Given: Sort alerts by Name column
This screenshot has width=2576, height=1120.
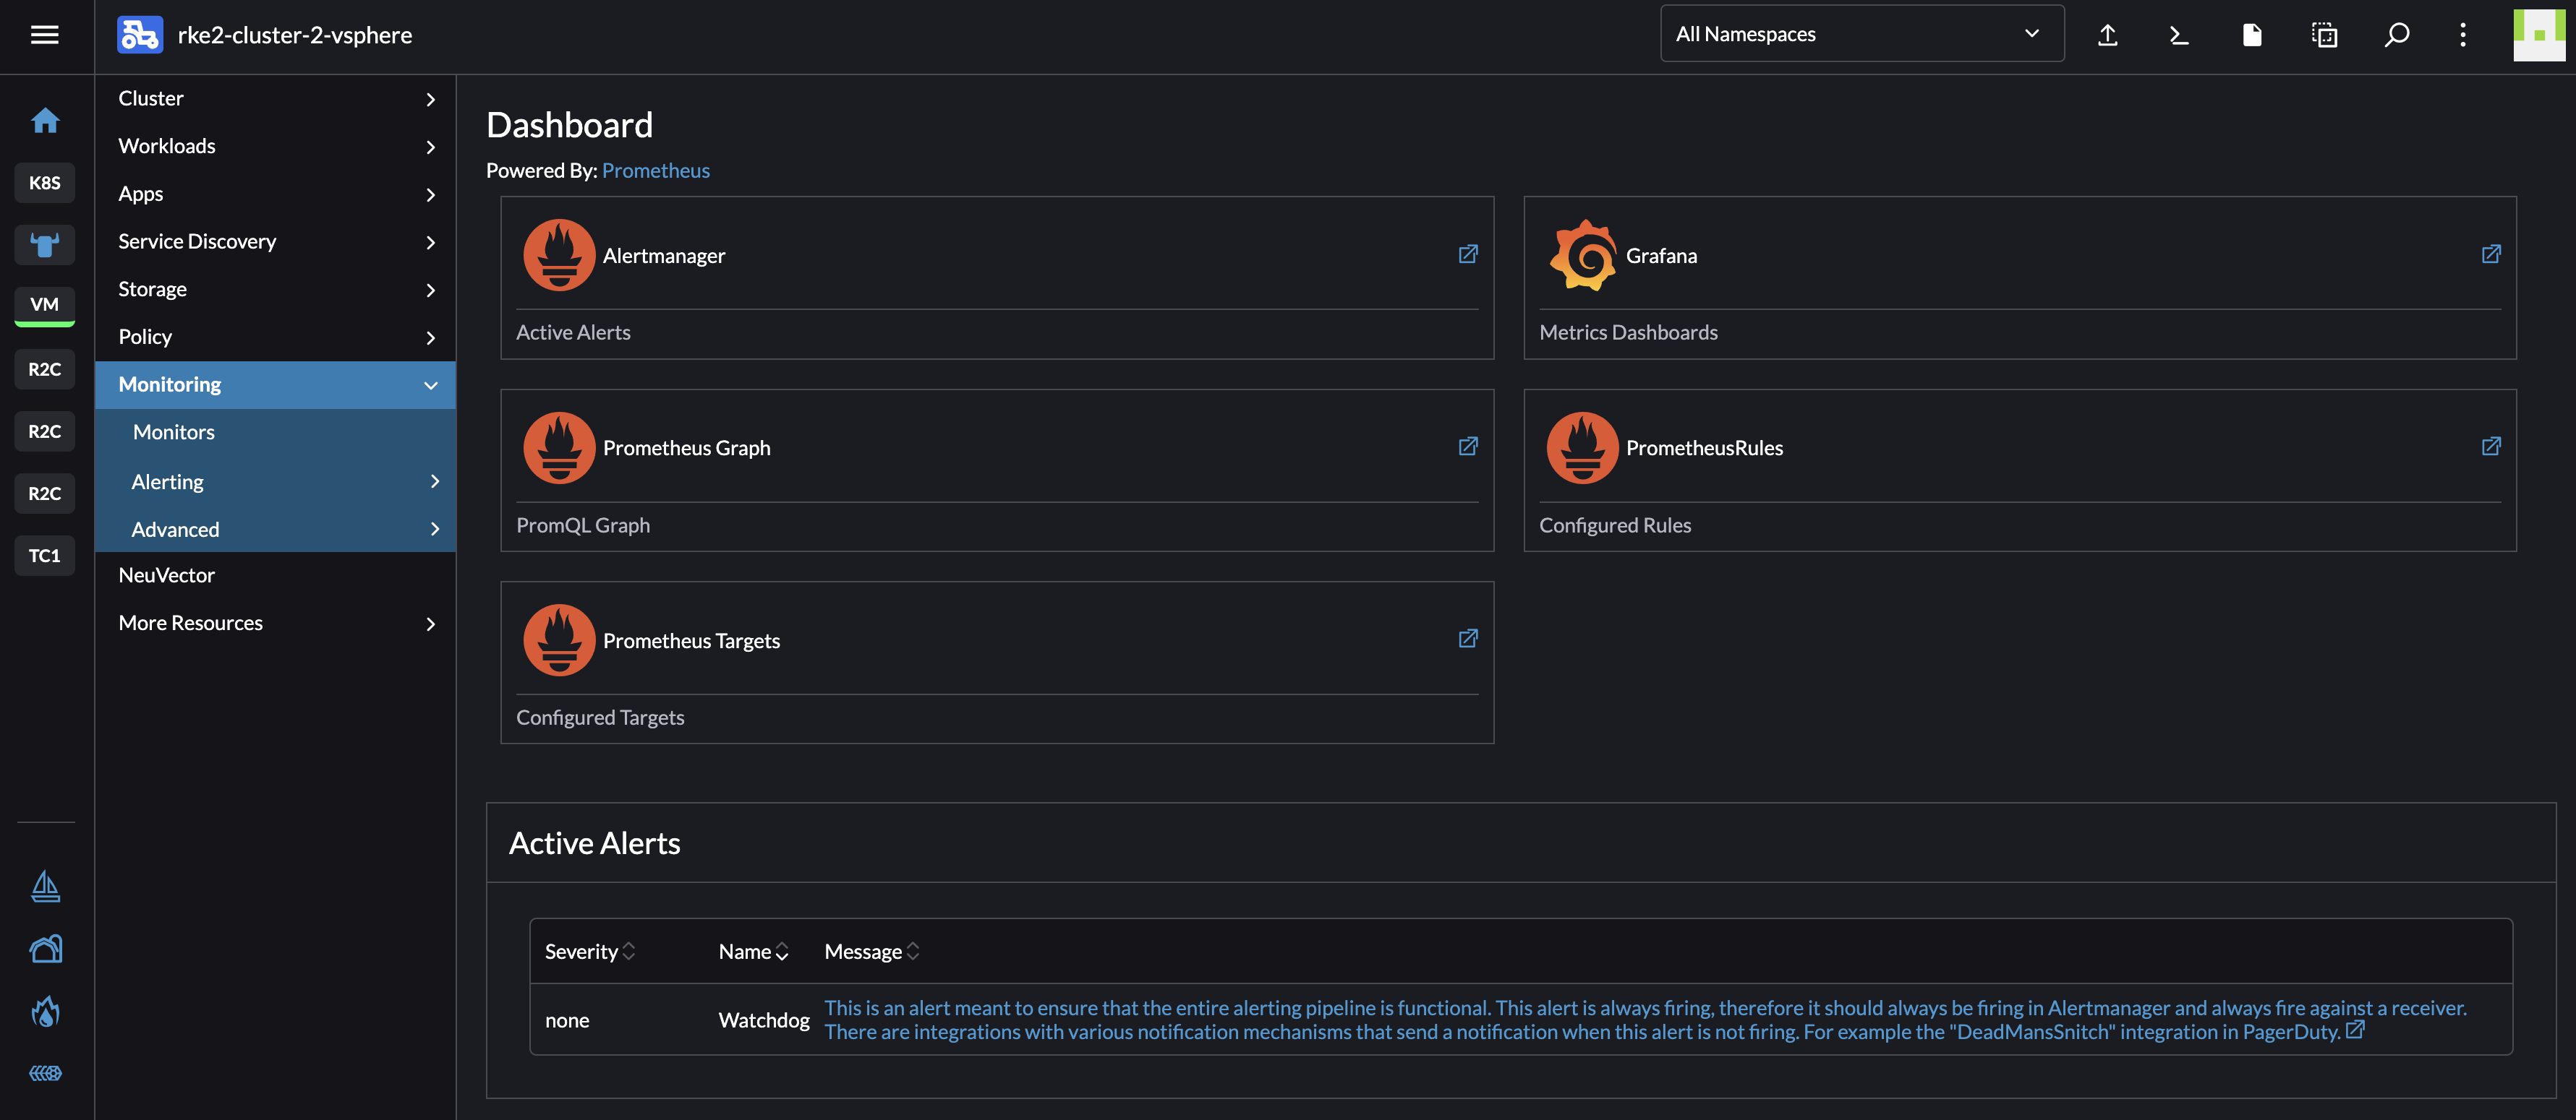Looking at the screenshot, I should [753, 952].
